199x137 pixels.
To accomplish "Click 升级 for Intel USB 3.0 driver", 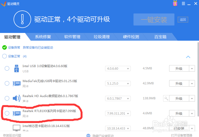I will coord(179,68).
